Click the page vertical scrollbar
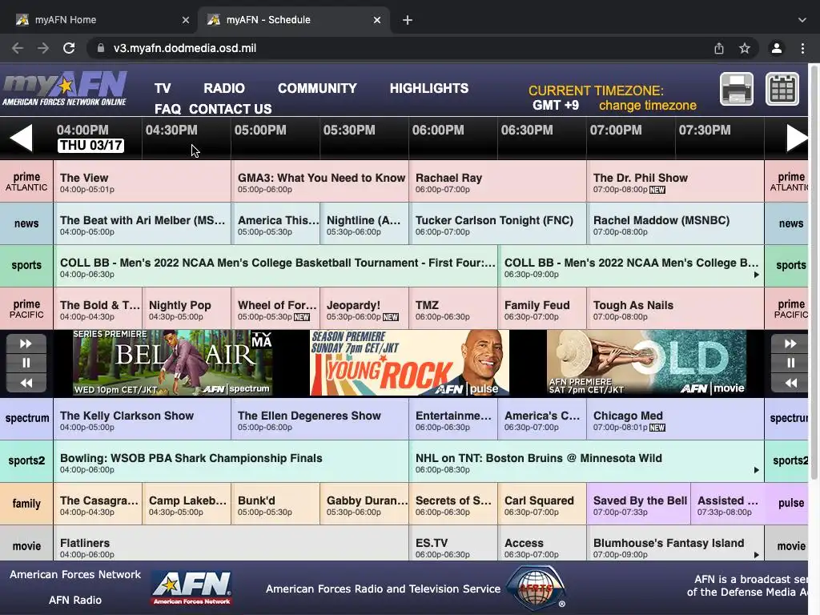 pyautogui.click(x=814, y=272)
